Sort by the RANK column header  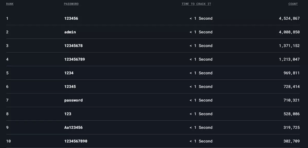pyautogui.click(x=10, y=4)
